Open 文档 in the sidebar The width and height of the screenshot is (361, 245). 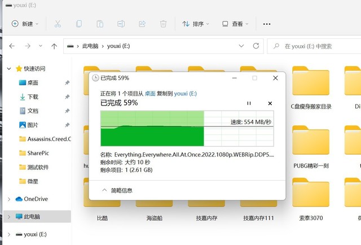pos(33,111)
